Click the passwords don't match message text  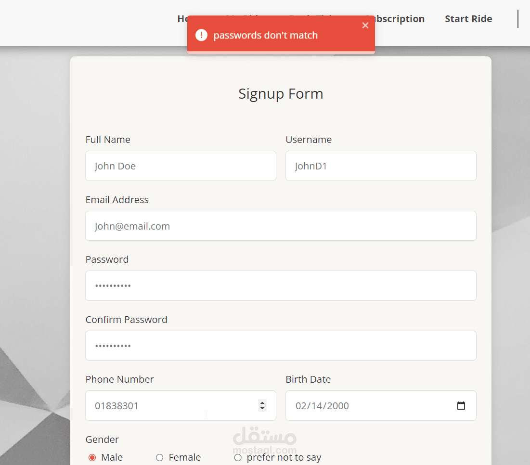click(265, 35)
